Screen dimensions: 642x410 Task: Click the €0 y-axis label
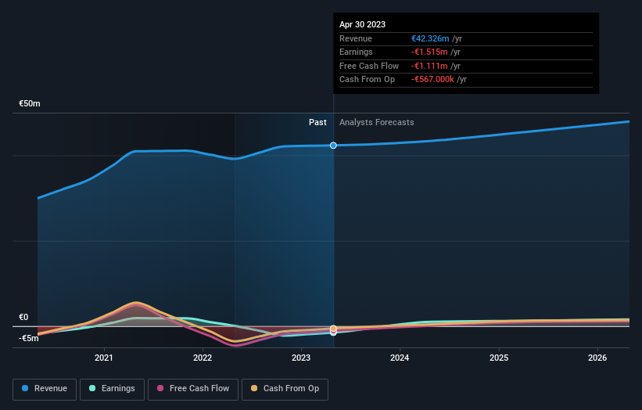pyautogui.click(x=23, y=317)
